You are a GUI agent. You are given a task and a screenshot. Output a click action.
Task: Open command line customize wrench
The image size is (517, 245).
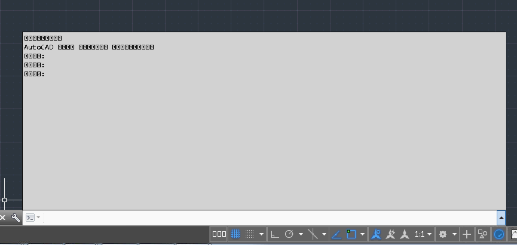pyautogui.click(x=16, y=218)
